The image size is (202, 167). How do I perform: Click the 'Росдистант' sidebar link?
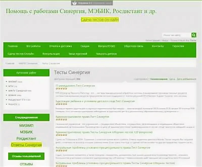[x=26, y=139]
